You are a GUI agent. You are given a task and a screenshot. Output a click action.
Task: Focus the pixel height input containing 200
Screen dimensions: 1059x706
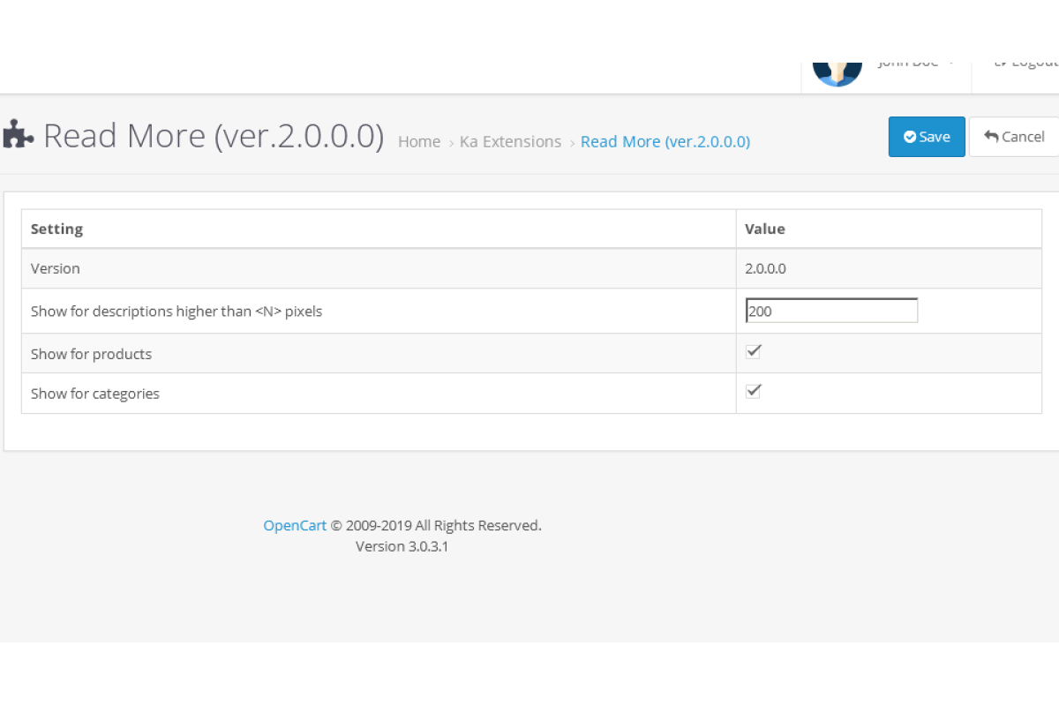[831, 311]
